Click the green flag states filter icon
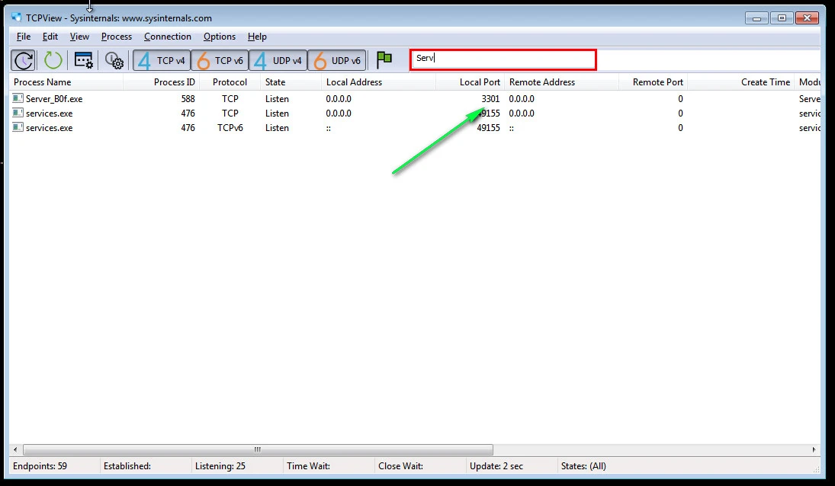 (x=384, y=59)
